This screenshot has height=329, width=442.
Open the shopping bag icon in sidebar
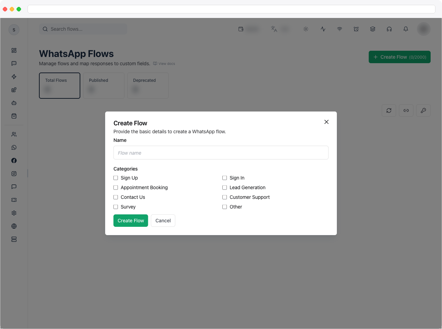pyautogui.click(x=14, y=116)
